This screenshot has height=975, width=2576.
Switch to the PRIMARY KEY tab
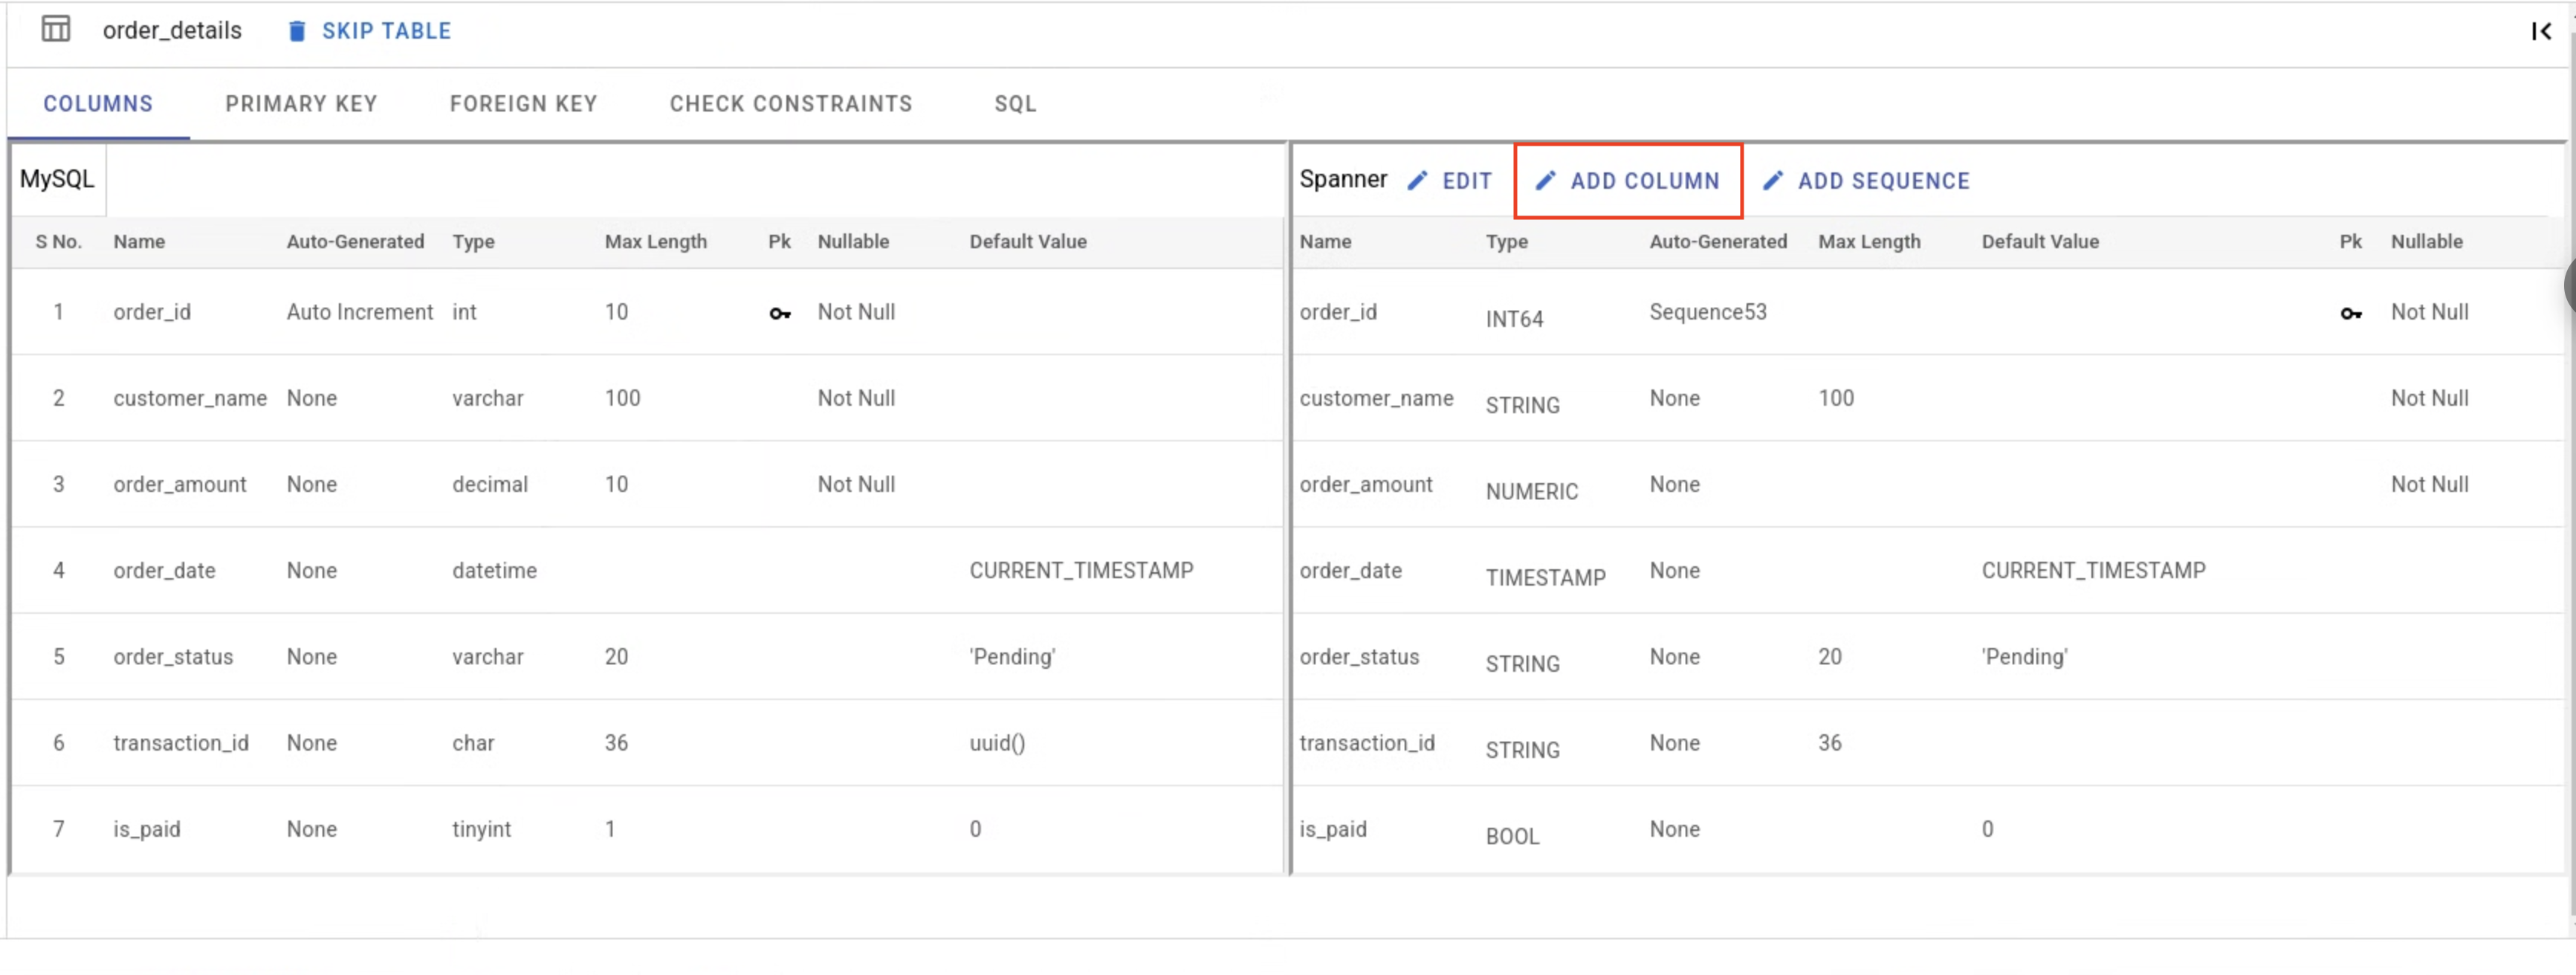pos(301,104)
